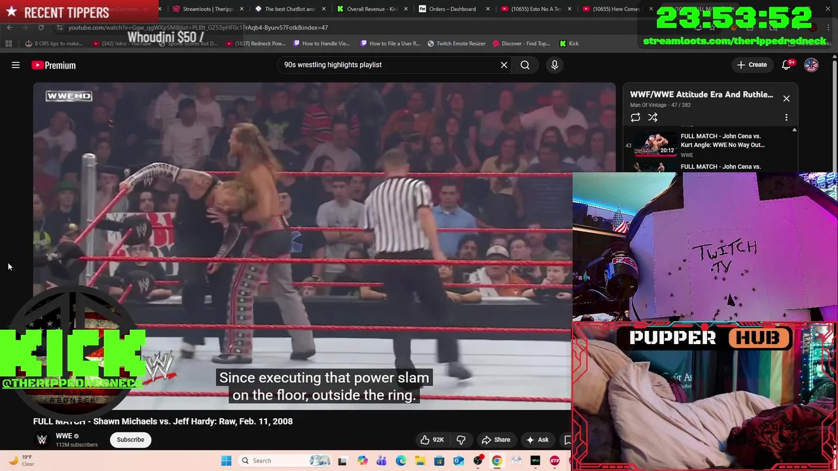Click the Windows taskbar search box
The height and width of the screenshot is (471, 838).
point(285,461)
